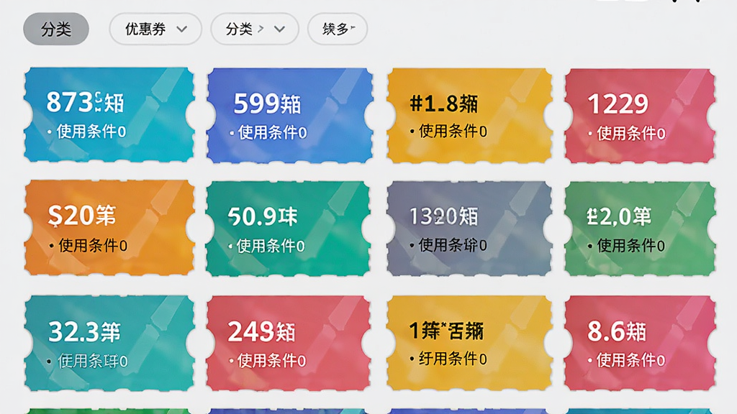This screenshot has height=414, width=737.
Task: Choose the teal 32.3 coupon
Action: (x=109, y=343)
